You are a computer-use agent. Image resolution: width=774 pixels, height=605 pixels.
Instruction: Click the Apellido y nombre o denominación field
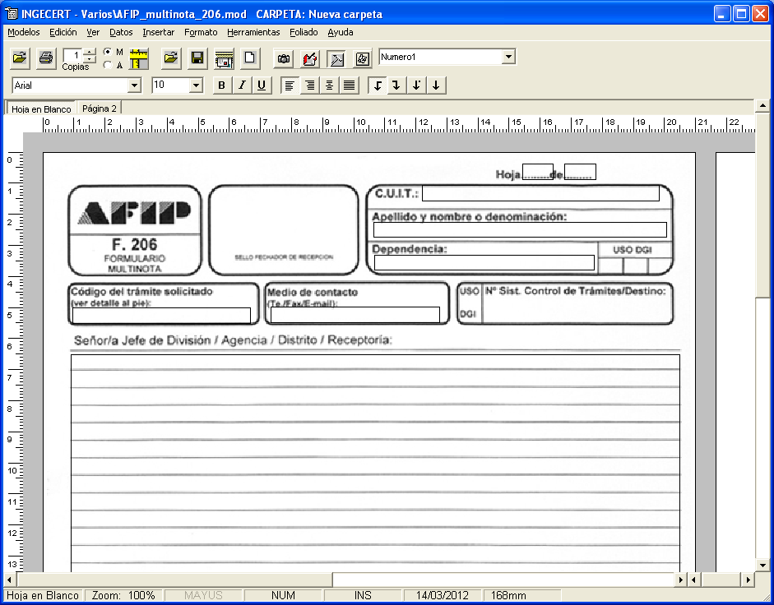520,229
